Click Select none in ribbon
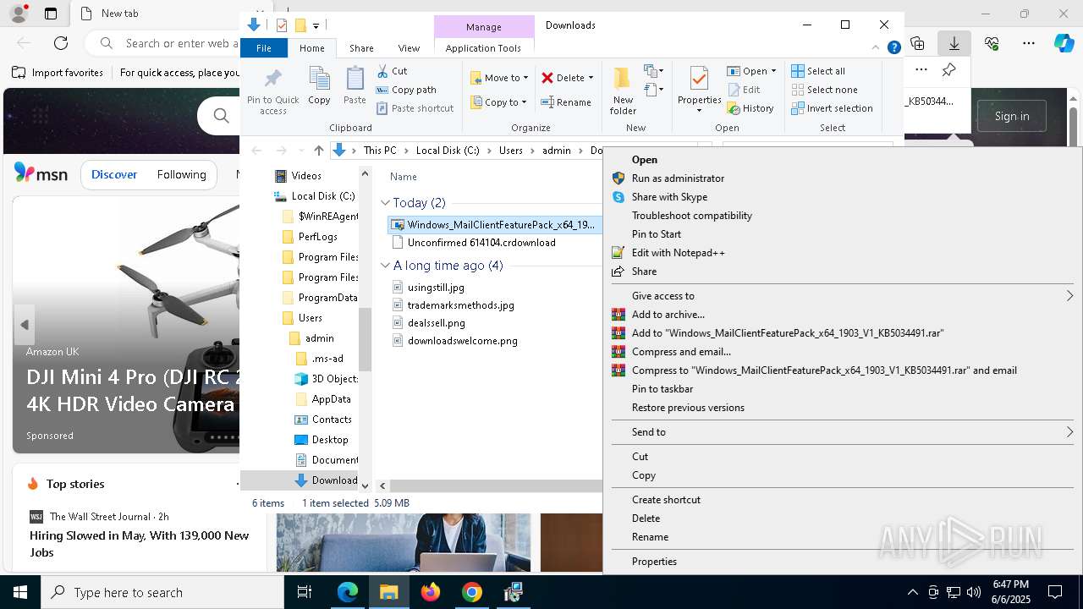1083x609 pixels. point(824,90)
